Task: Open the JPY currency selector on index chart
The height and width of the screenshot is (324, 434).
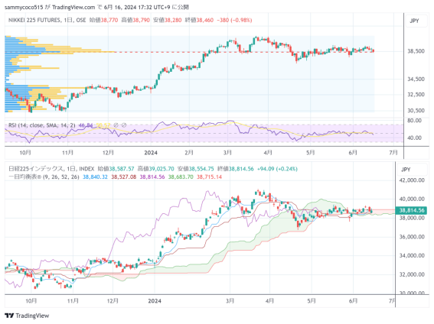Action: click(x=406, y=170)
